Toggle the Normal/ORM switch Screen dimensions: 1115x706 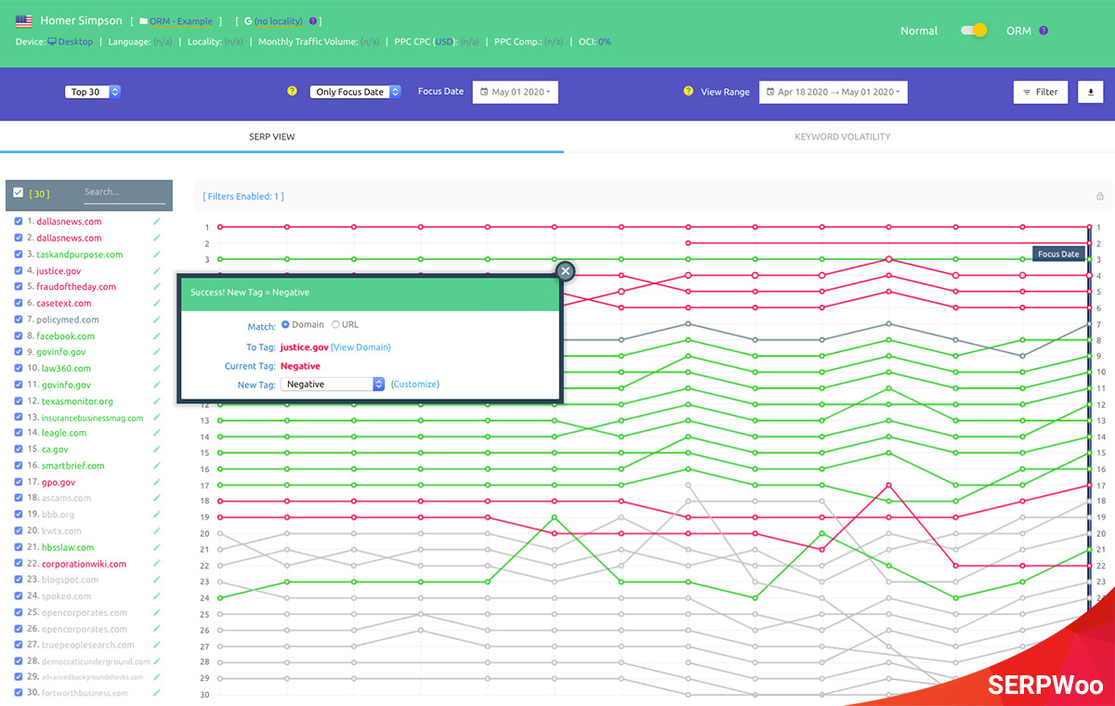coord(973,31)
